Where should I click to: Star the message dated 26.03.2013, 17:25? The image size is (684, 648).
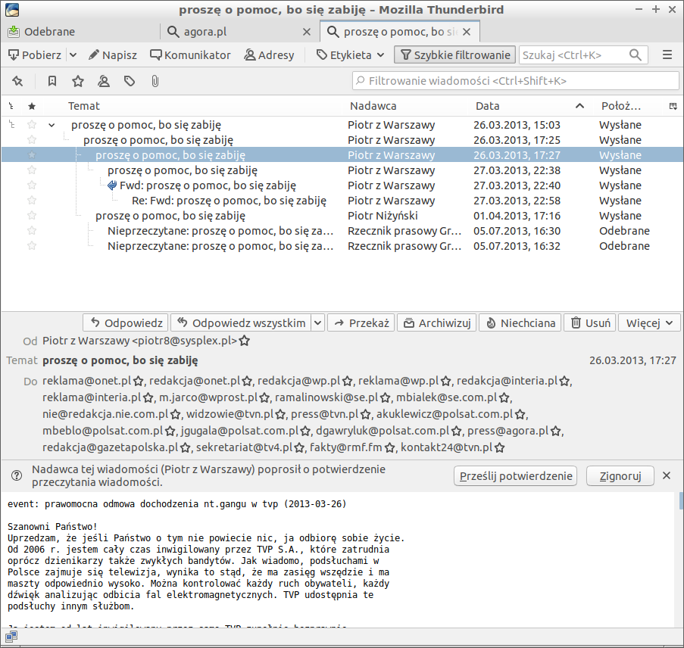pyautogui.click(x=32, y=140)
